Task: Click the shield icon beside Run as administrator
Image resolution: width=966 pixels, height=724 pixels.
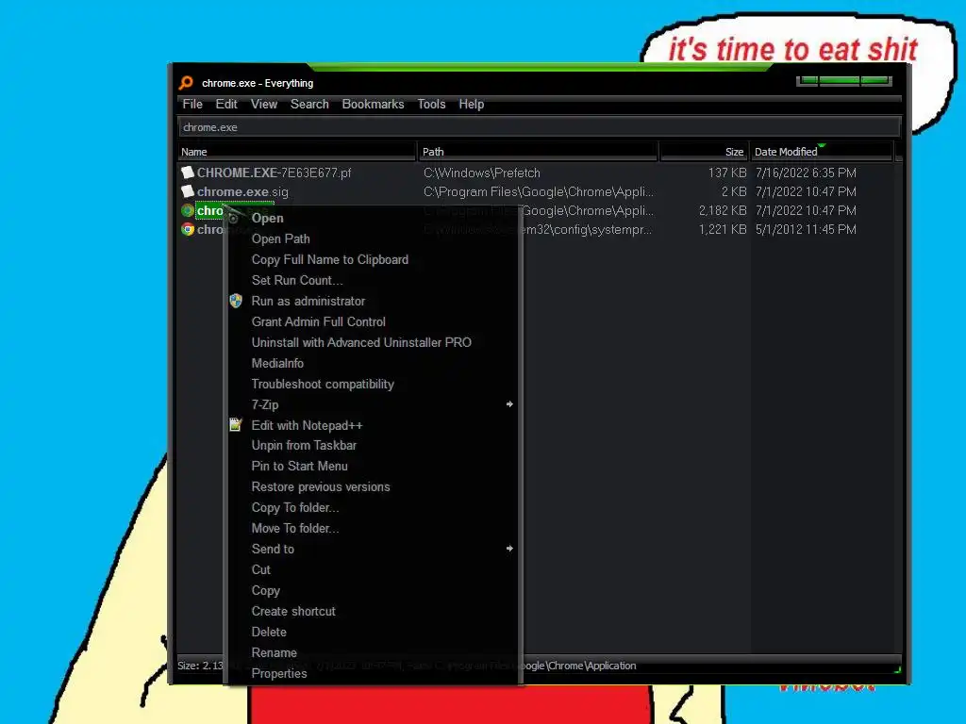Action: click(x=235, y=301)
